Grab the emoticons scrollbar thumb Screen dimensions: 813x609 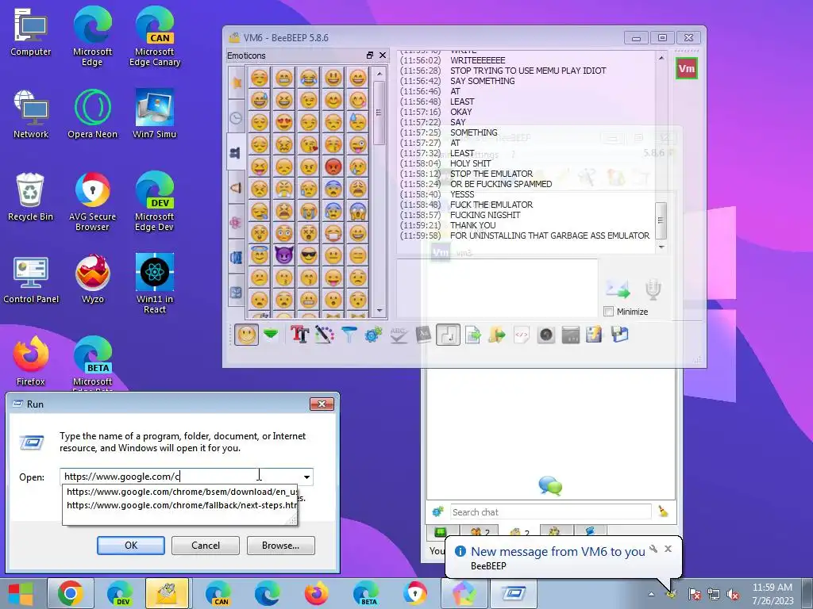[379, 113]
